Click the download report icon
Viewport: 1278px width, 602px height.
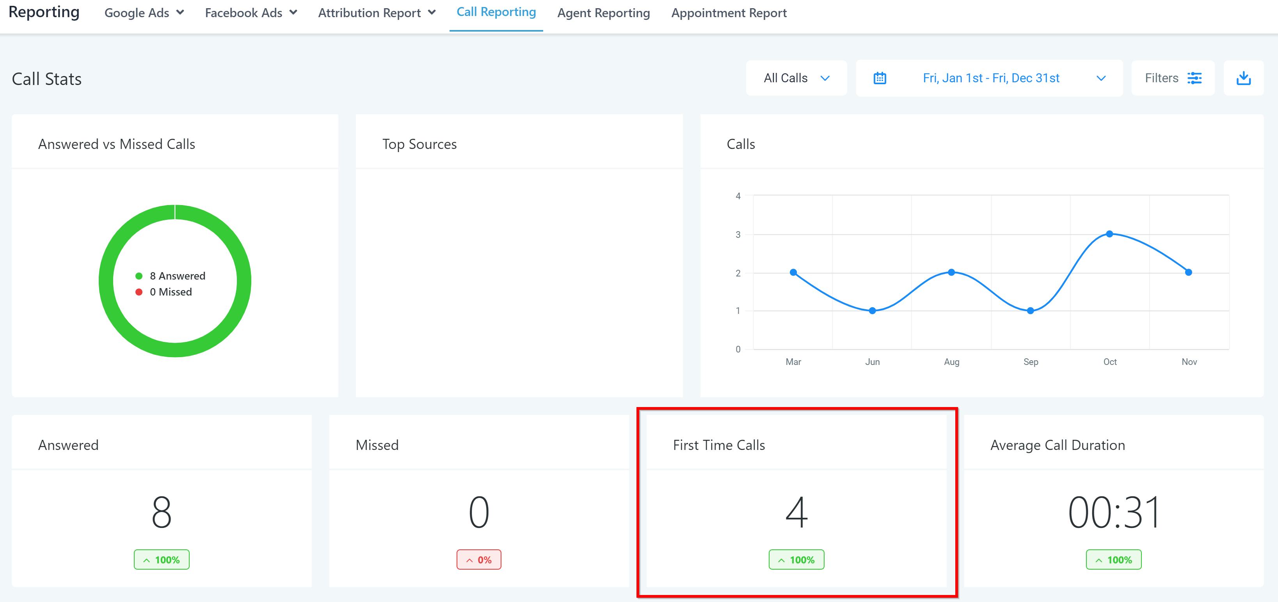click(1243, 78)
